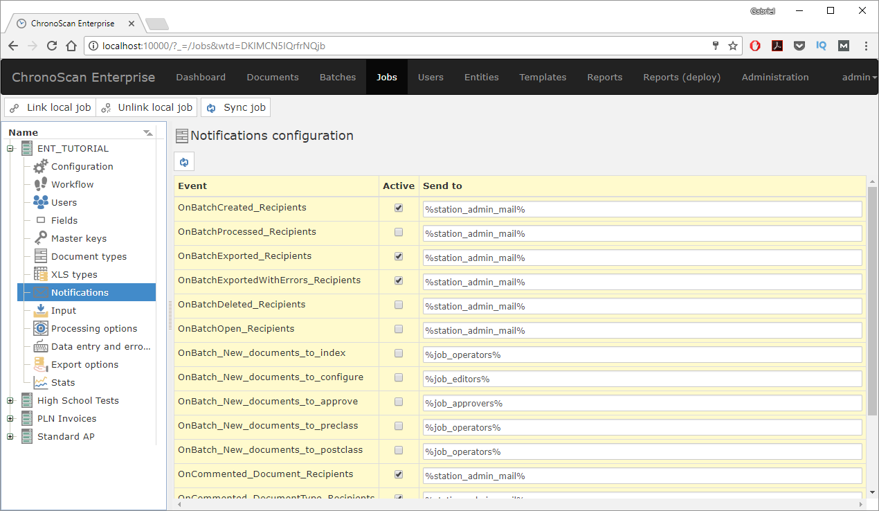
Task: Uncheck Active for OnBatchExportedWithErrors_Recipients
Action: 399,280
